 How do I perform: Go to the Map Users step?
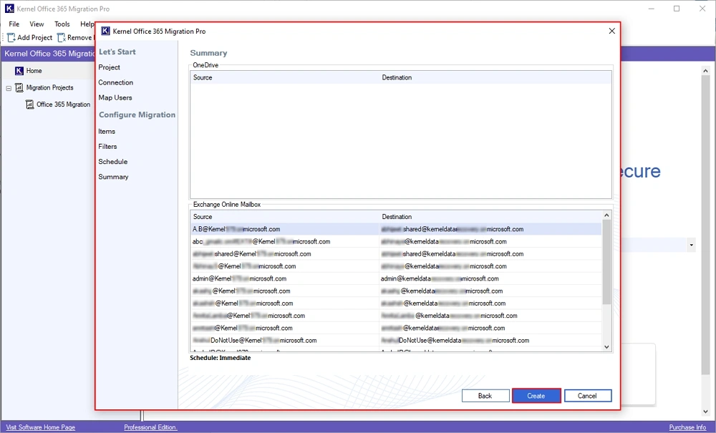117,97
